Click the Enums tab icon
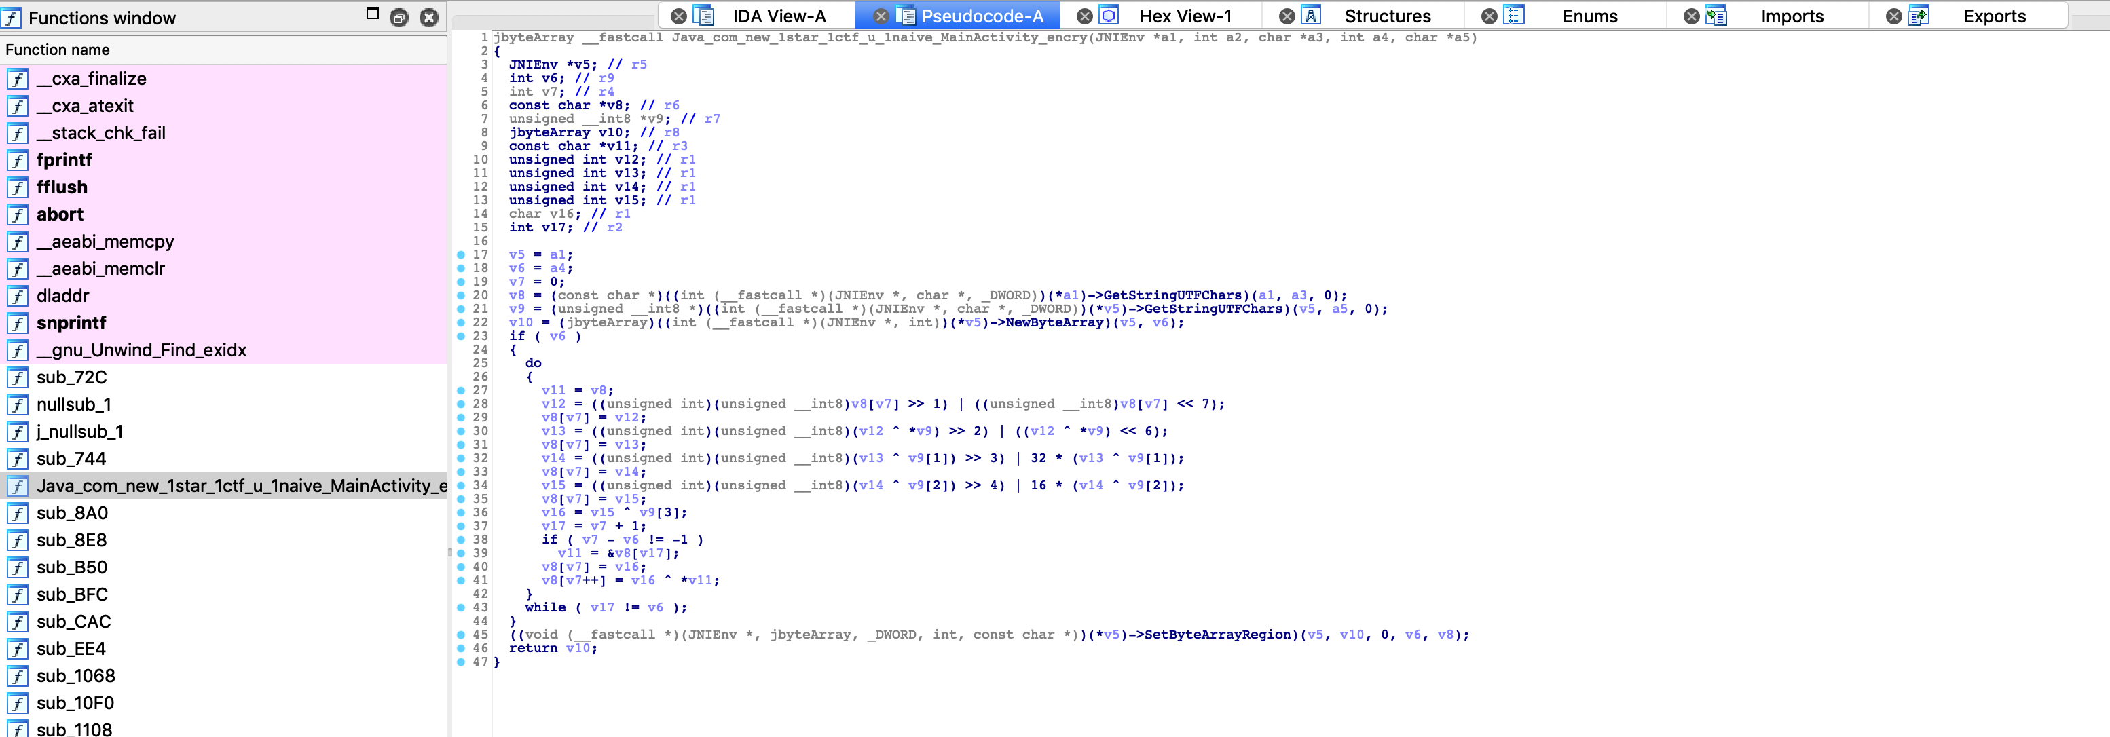 (1514, 16)
